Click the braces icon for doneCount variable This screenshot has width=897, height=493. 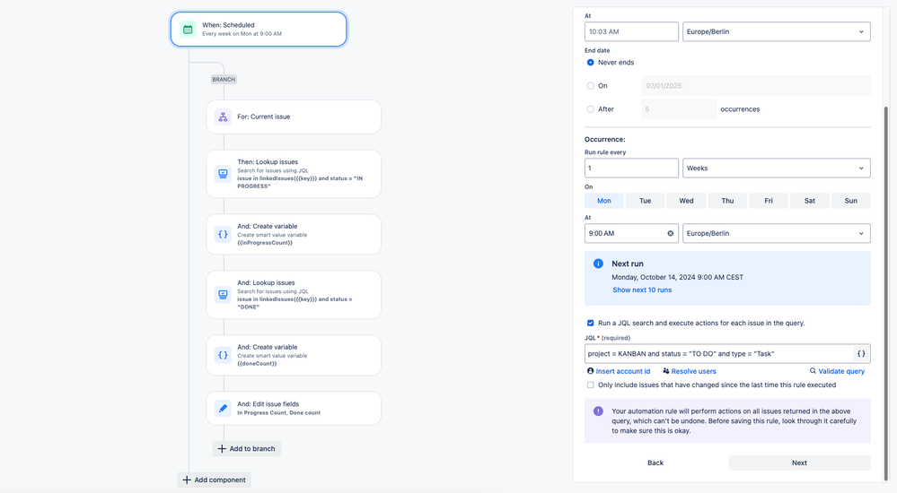coord(223,355)
